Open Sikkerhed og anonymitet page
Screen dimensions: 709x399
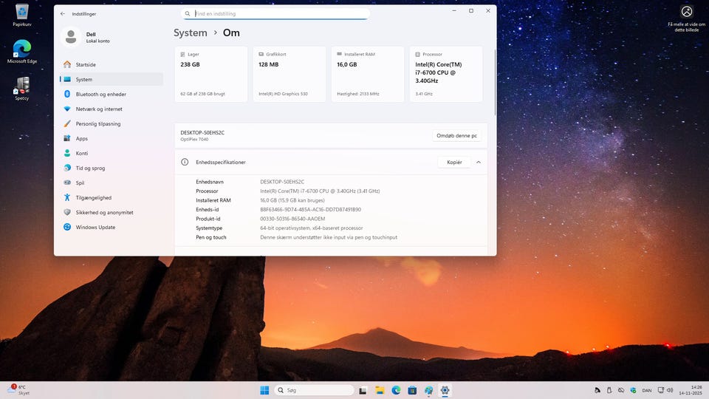pos(104,212)
